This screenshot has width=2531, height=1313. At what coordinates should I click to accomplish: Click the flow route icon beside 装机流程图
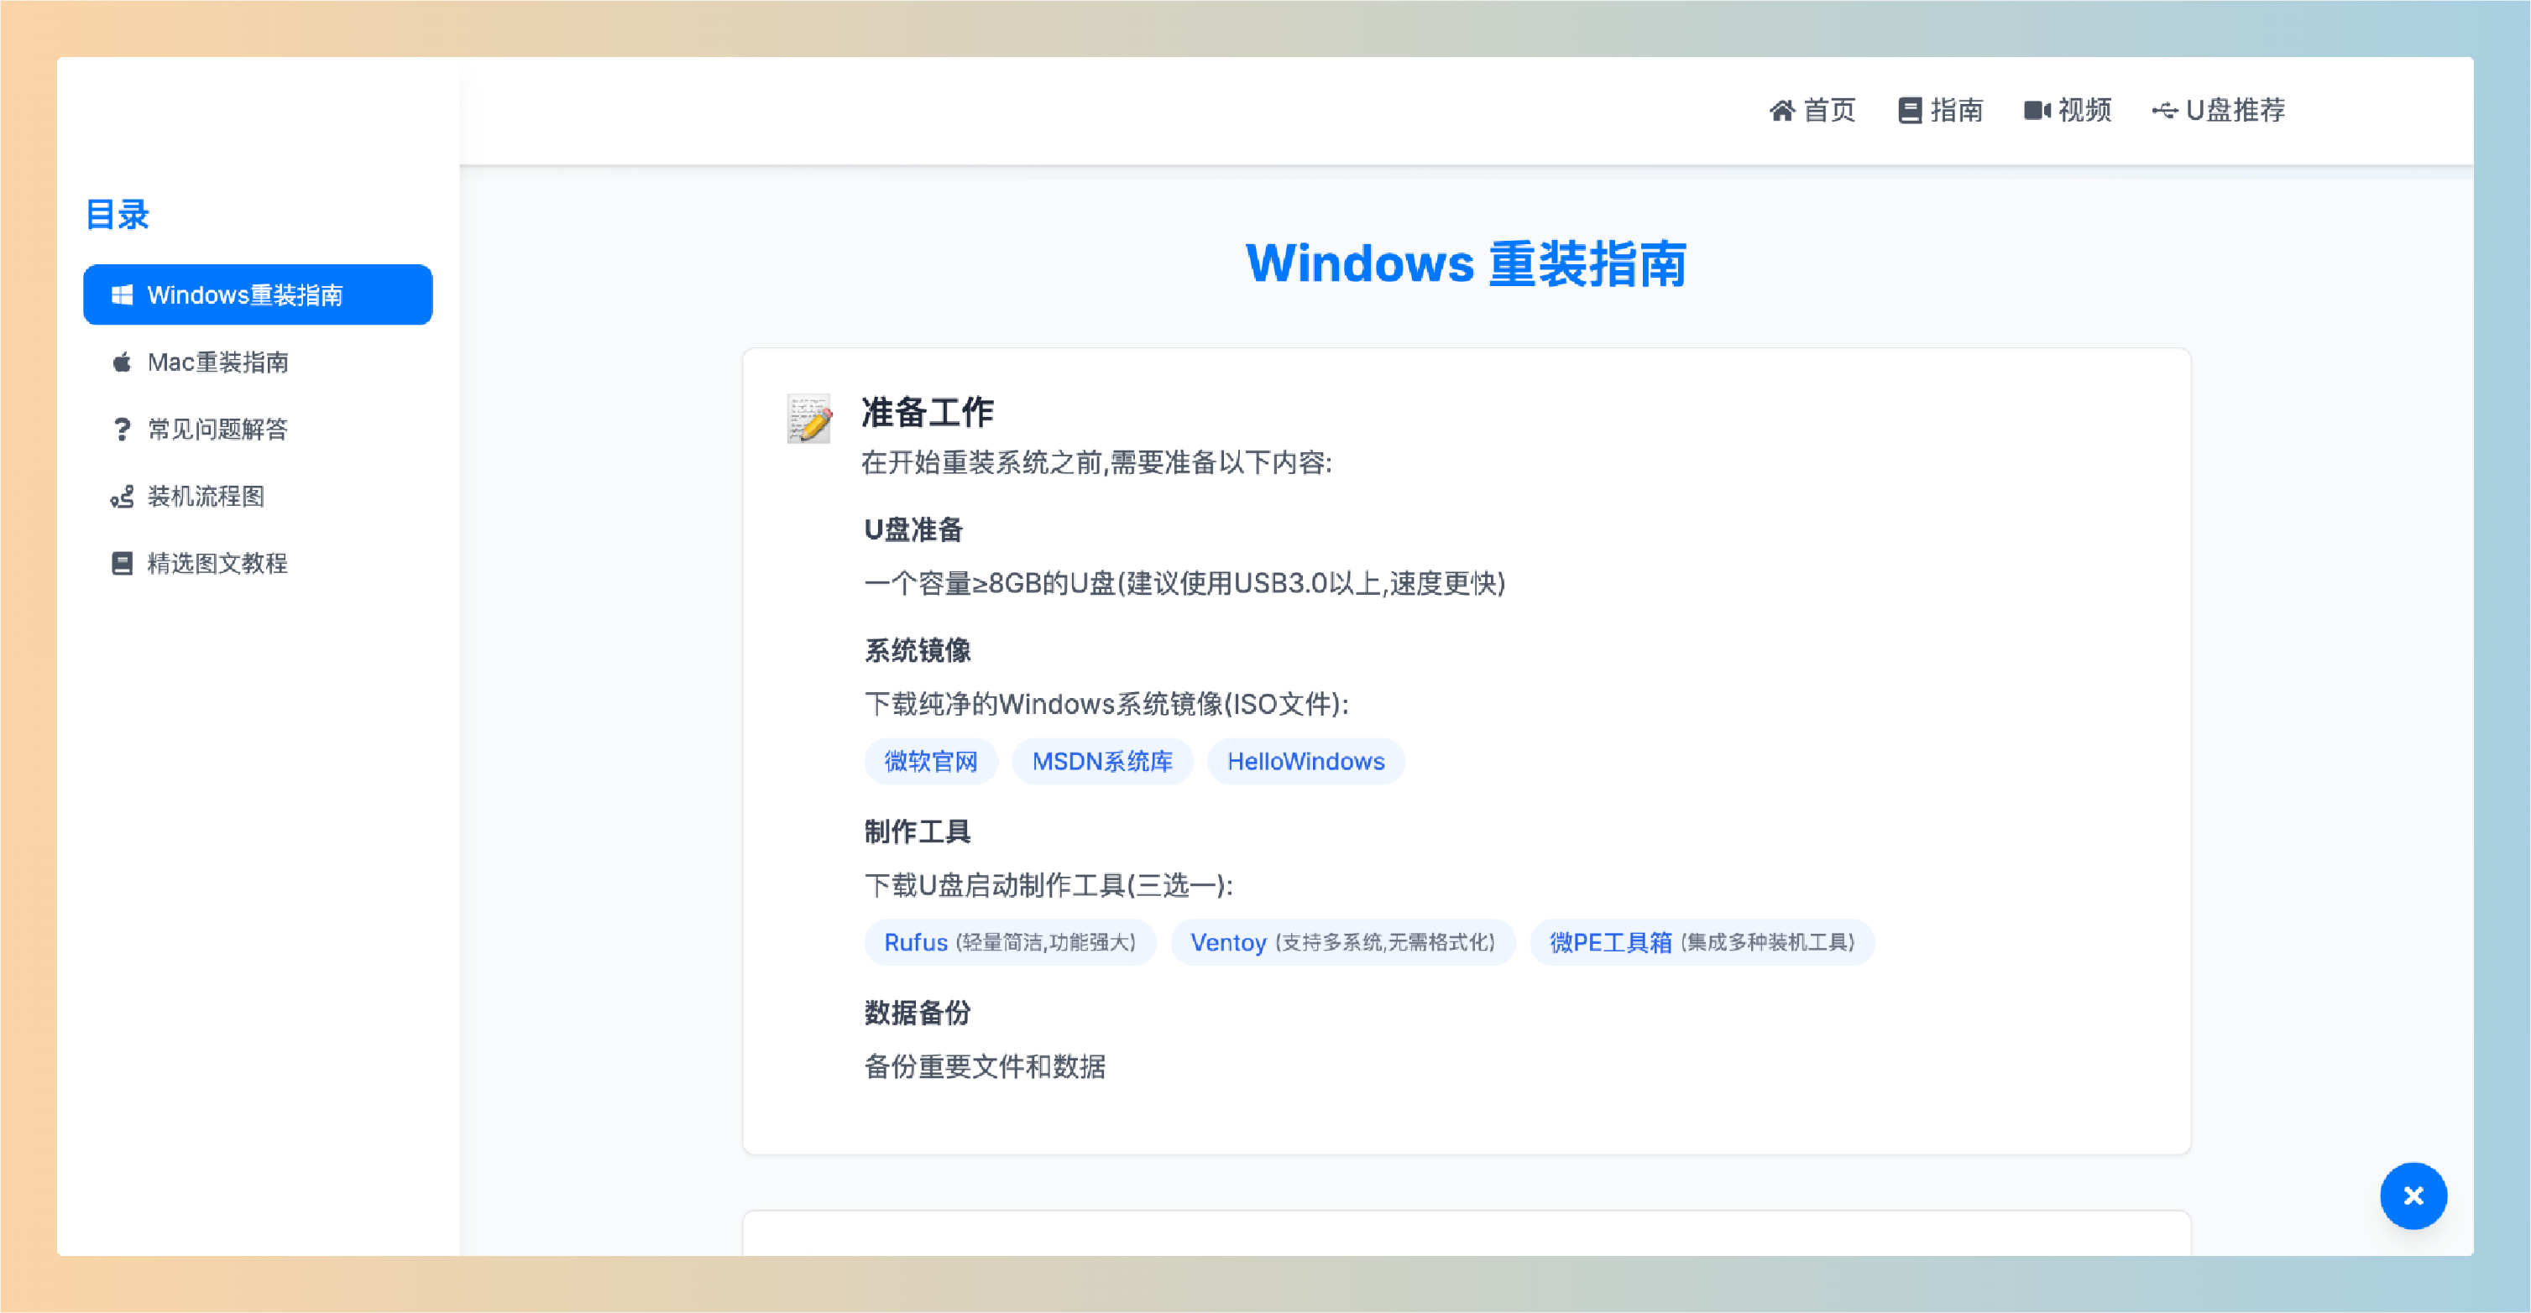click(x=122, y=497)
